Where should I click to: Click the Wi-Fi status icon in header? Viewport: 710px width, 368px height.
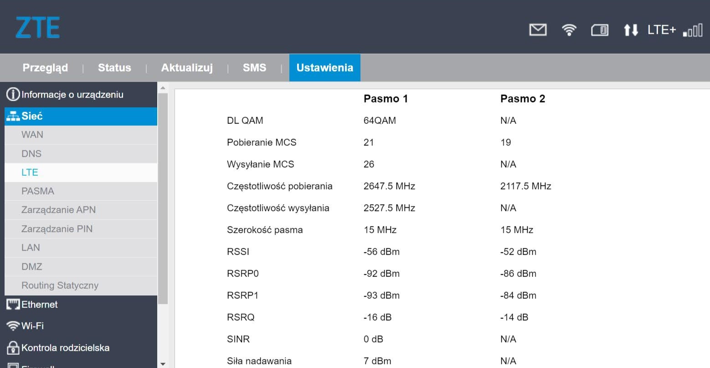pyautogui.click(x=569, y=30)
